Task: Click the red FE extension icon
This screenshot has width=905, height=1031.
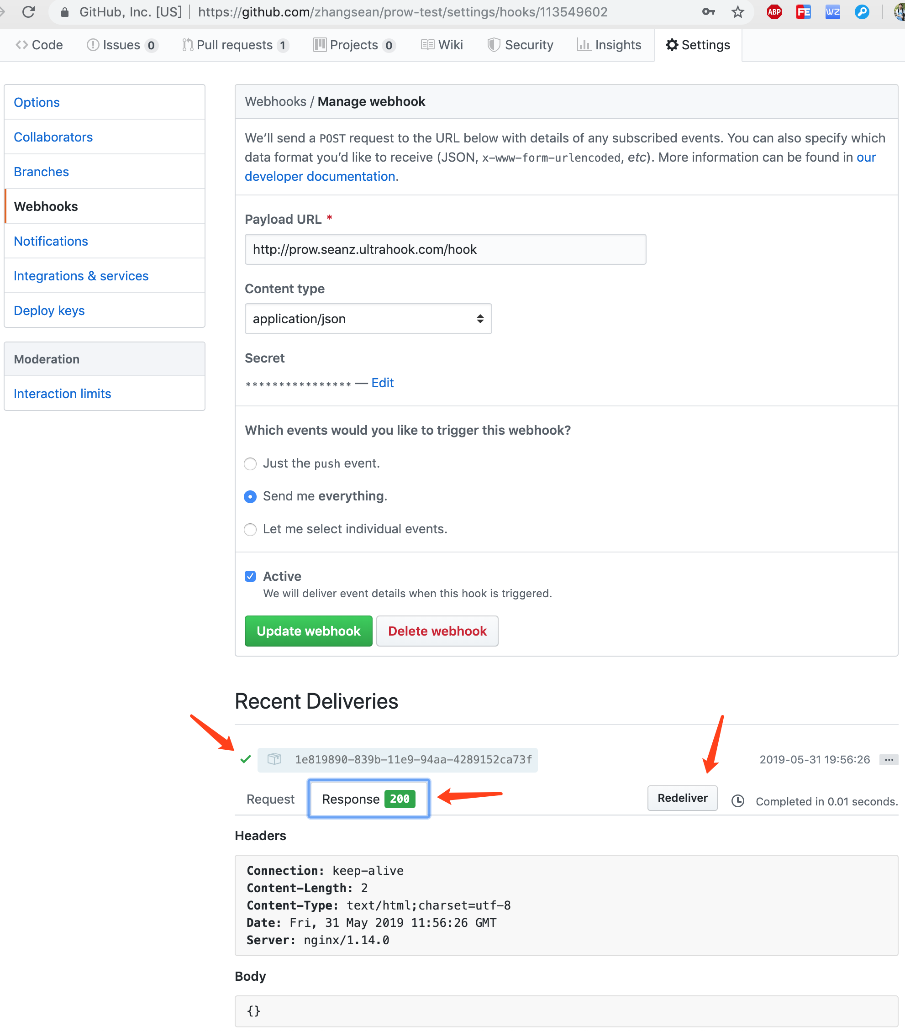Action: tap(803, 11)
